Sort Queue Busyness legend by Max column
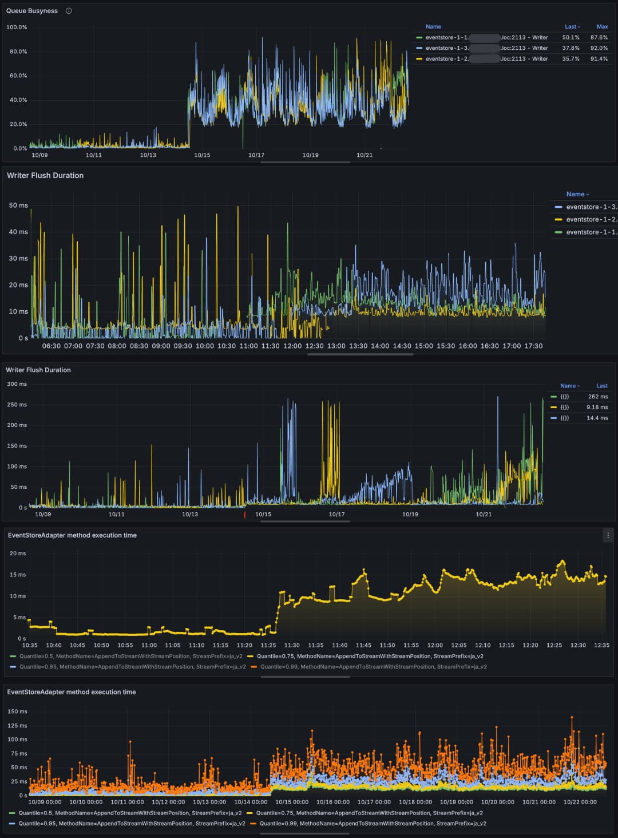 coord(602,27)
